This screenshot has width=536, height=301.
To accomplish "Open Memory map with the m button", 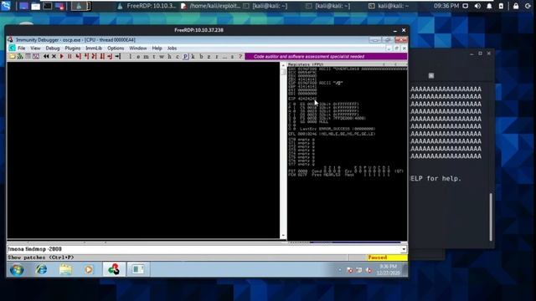I will point(146,57).
